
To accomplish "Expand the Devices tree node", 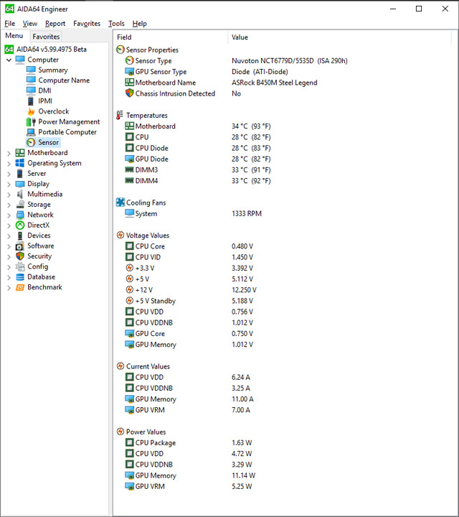I will click(x=9, y=236).
